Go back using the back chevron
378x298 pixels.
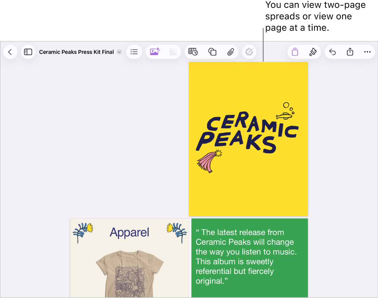[10, 52]
